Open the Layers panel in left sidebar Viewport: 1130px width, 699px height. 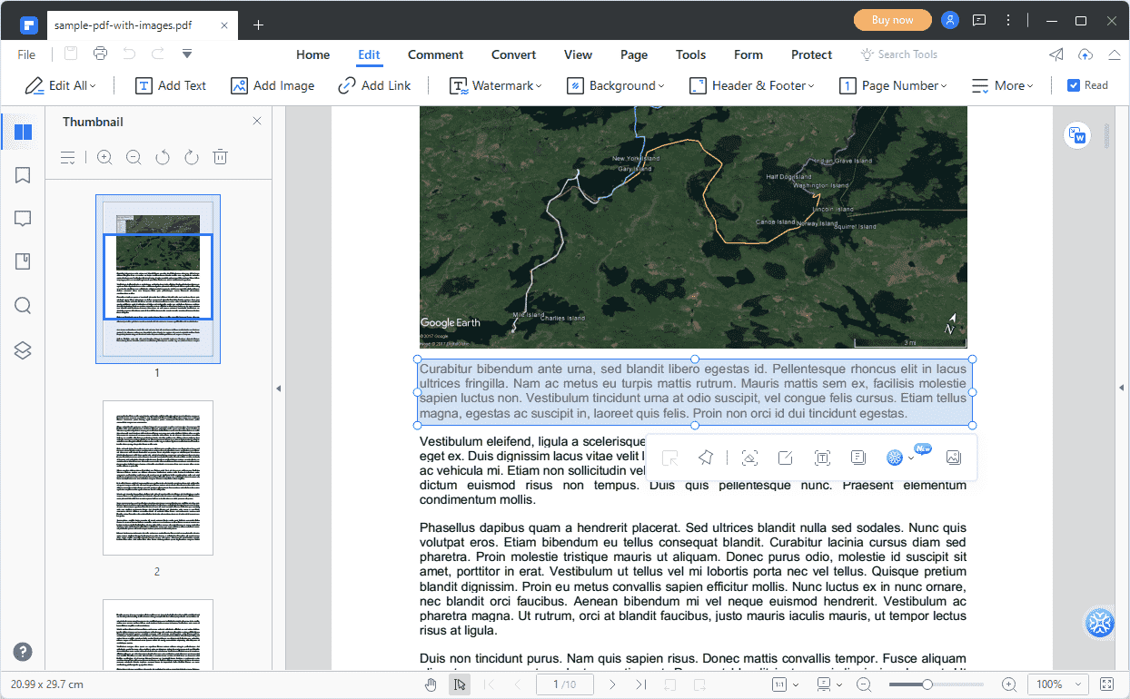[x=24, y=350]
